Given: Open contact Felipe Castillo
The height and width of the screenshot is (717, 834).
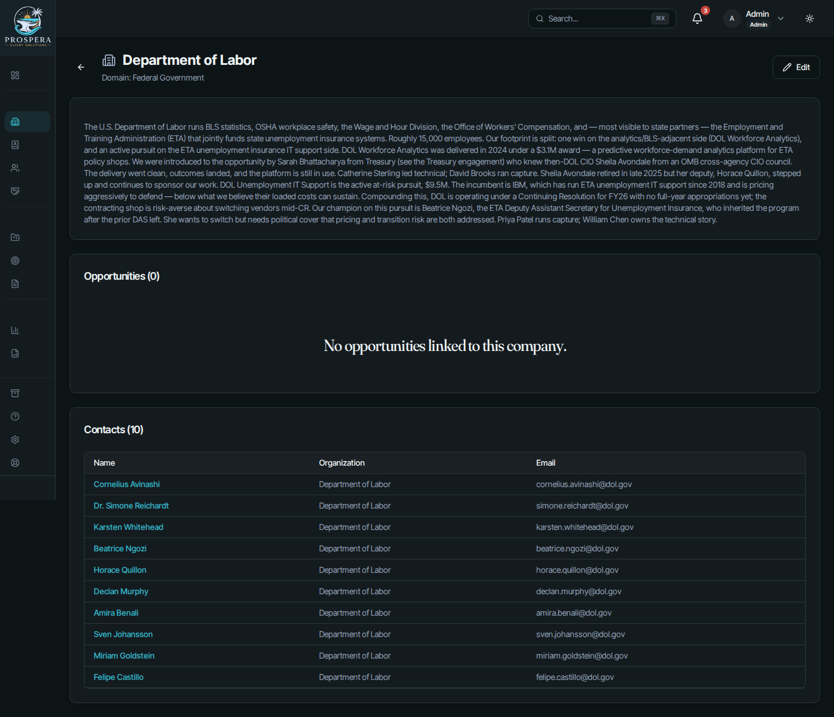Looking at the screenshot, I should click(x=119, y=677).
